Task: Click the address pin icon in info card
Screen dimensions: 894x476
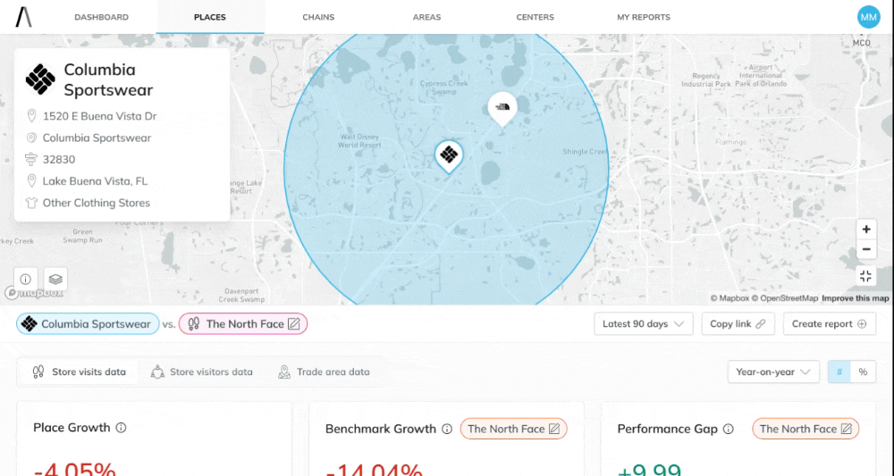Action: [31, 116]
